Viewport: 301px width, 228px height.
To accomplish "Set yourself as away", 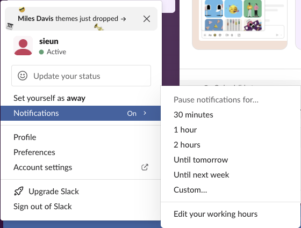I will pos(81,98).
